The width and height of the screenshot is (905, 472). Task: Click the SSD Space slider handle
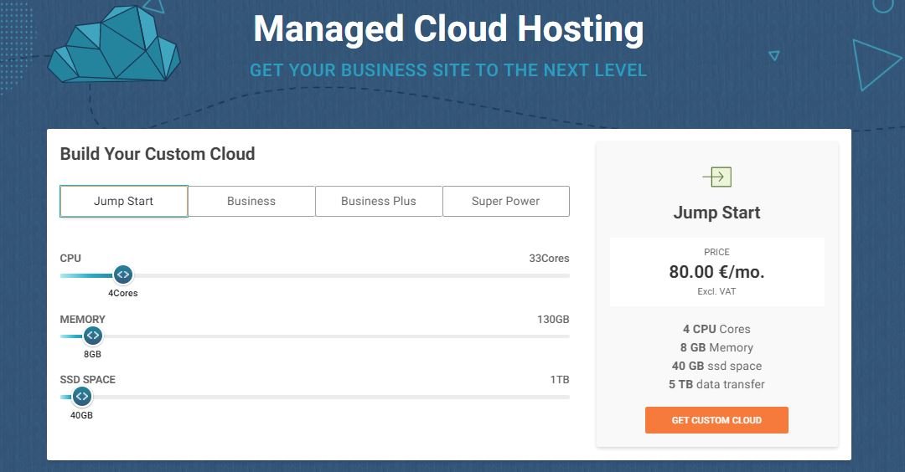coord(81,396)
